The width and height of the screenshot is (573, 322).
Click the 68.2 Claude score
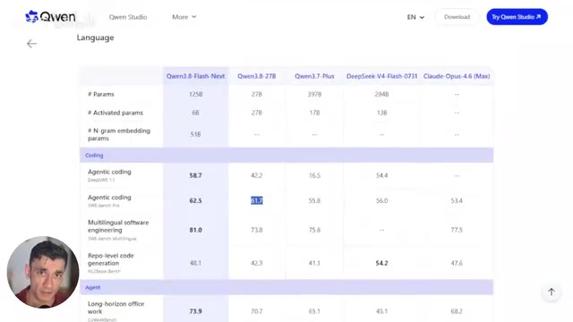tap(457, 311)
